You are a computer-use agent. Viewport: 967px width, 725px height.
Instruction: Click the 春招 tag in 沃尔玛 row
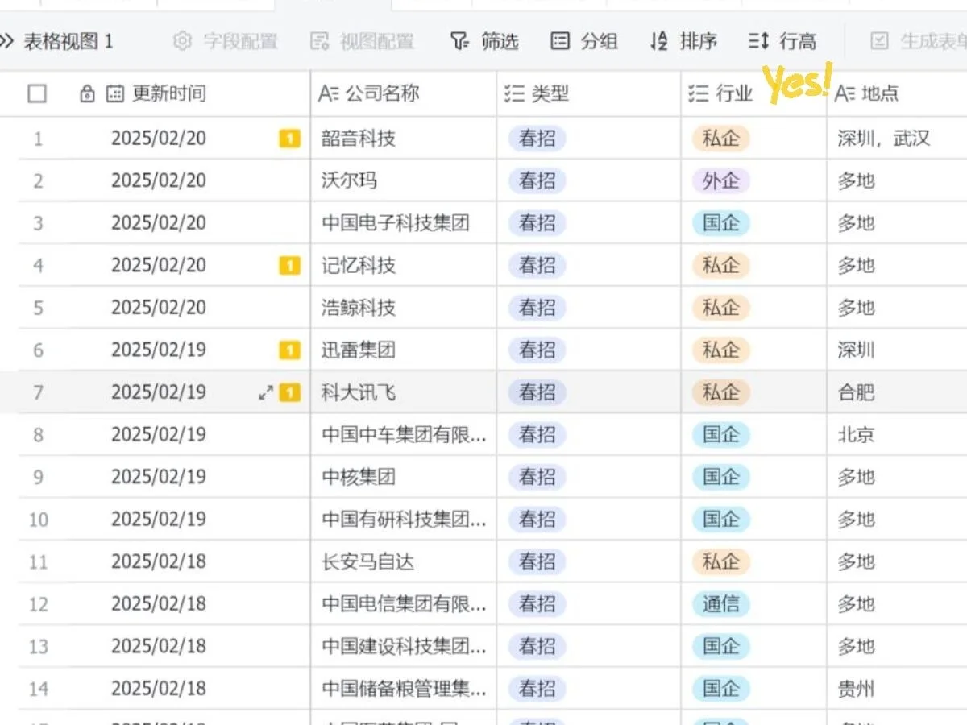[x=537, y=180]
